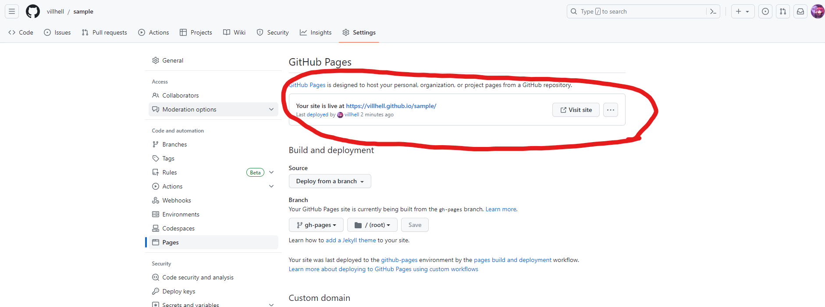
Task: Open the repository Actions tab
Action: pyautogui.click(x=153, y=32)
